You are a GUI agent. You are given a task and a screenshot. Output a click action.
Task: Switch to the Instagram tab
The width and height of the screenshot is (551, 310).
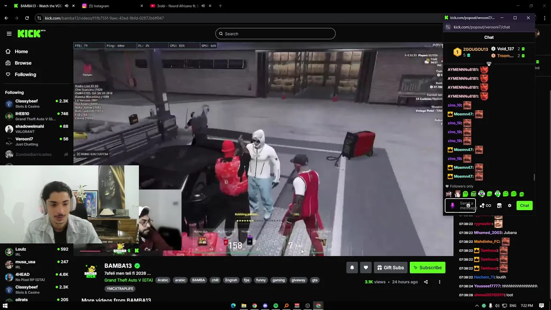(113, 6)
